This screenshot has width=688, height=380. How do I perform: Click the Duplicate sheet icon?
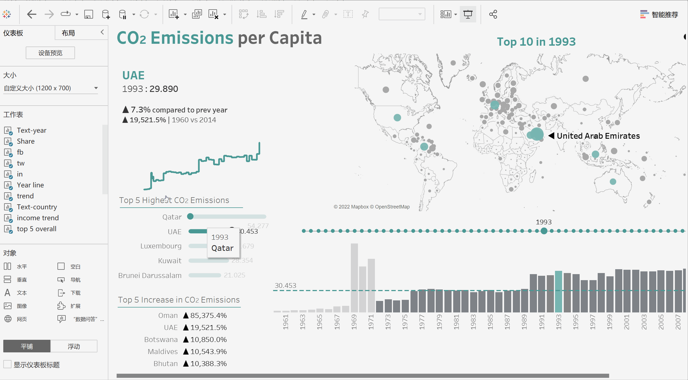[197, 14]
